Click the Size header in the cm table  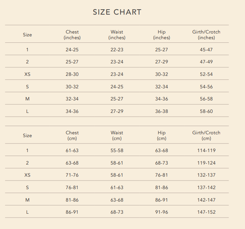pyautogui.click(x=27, y=136)
